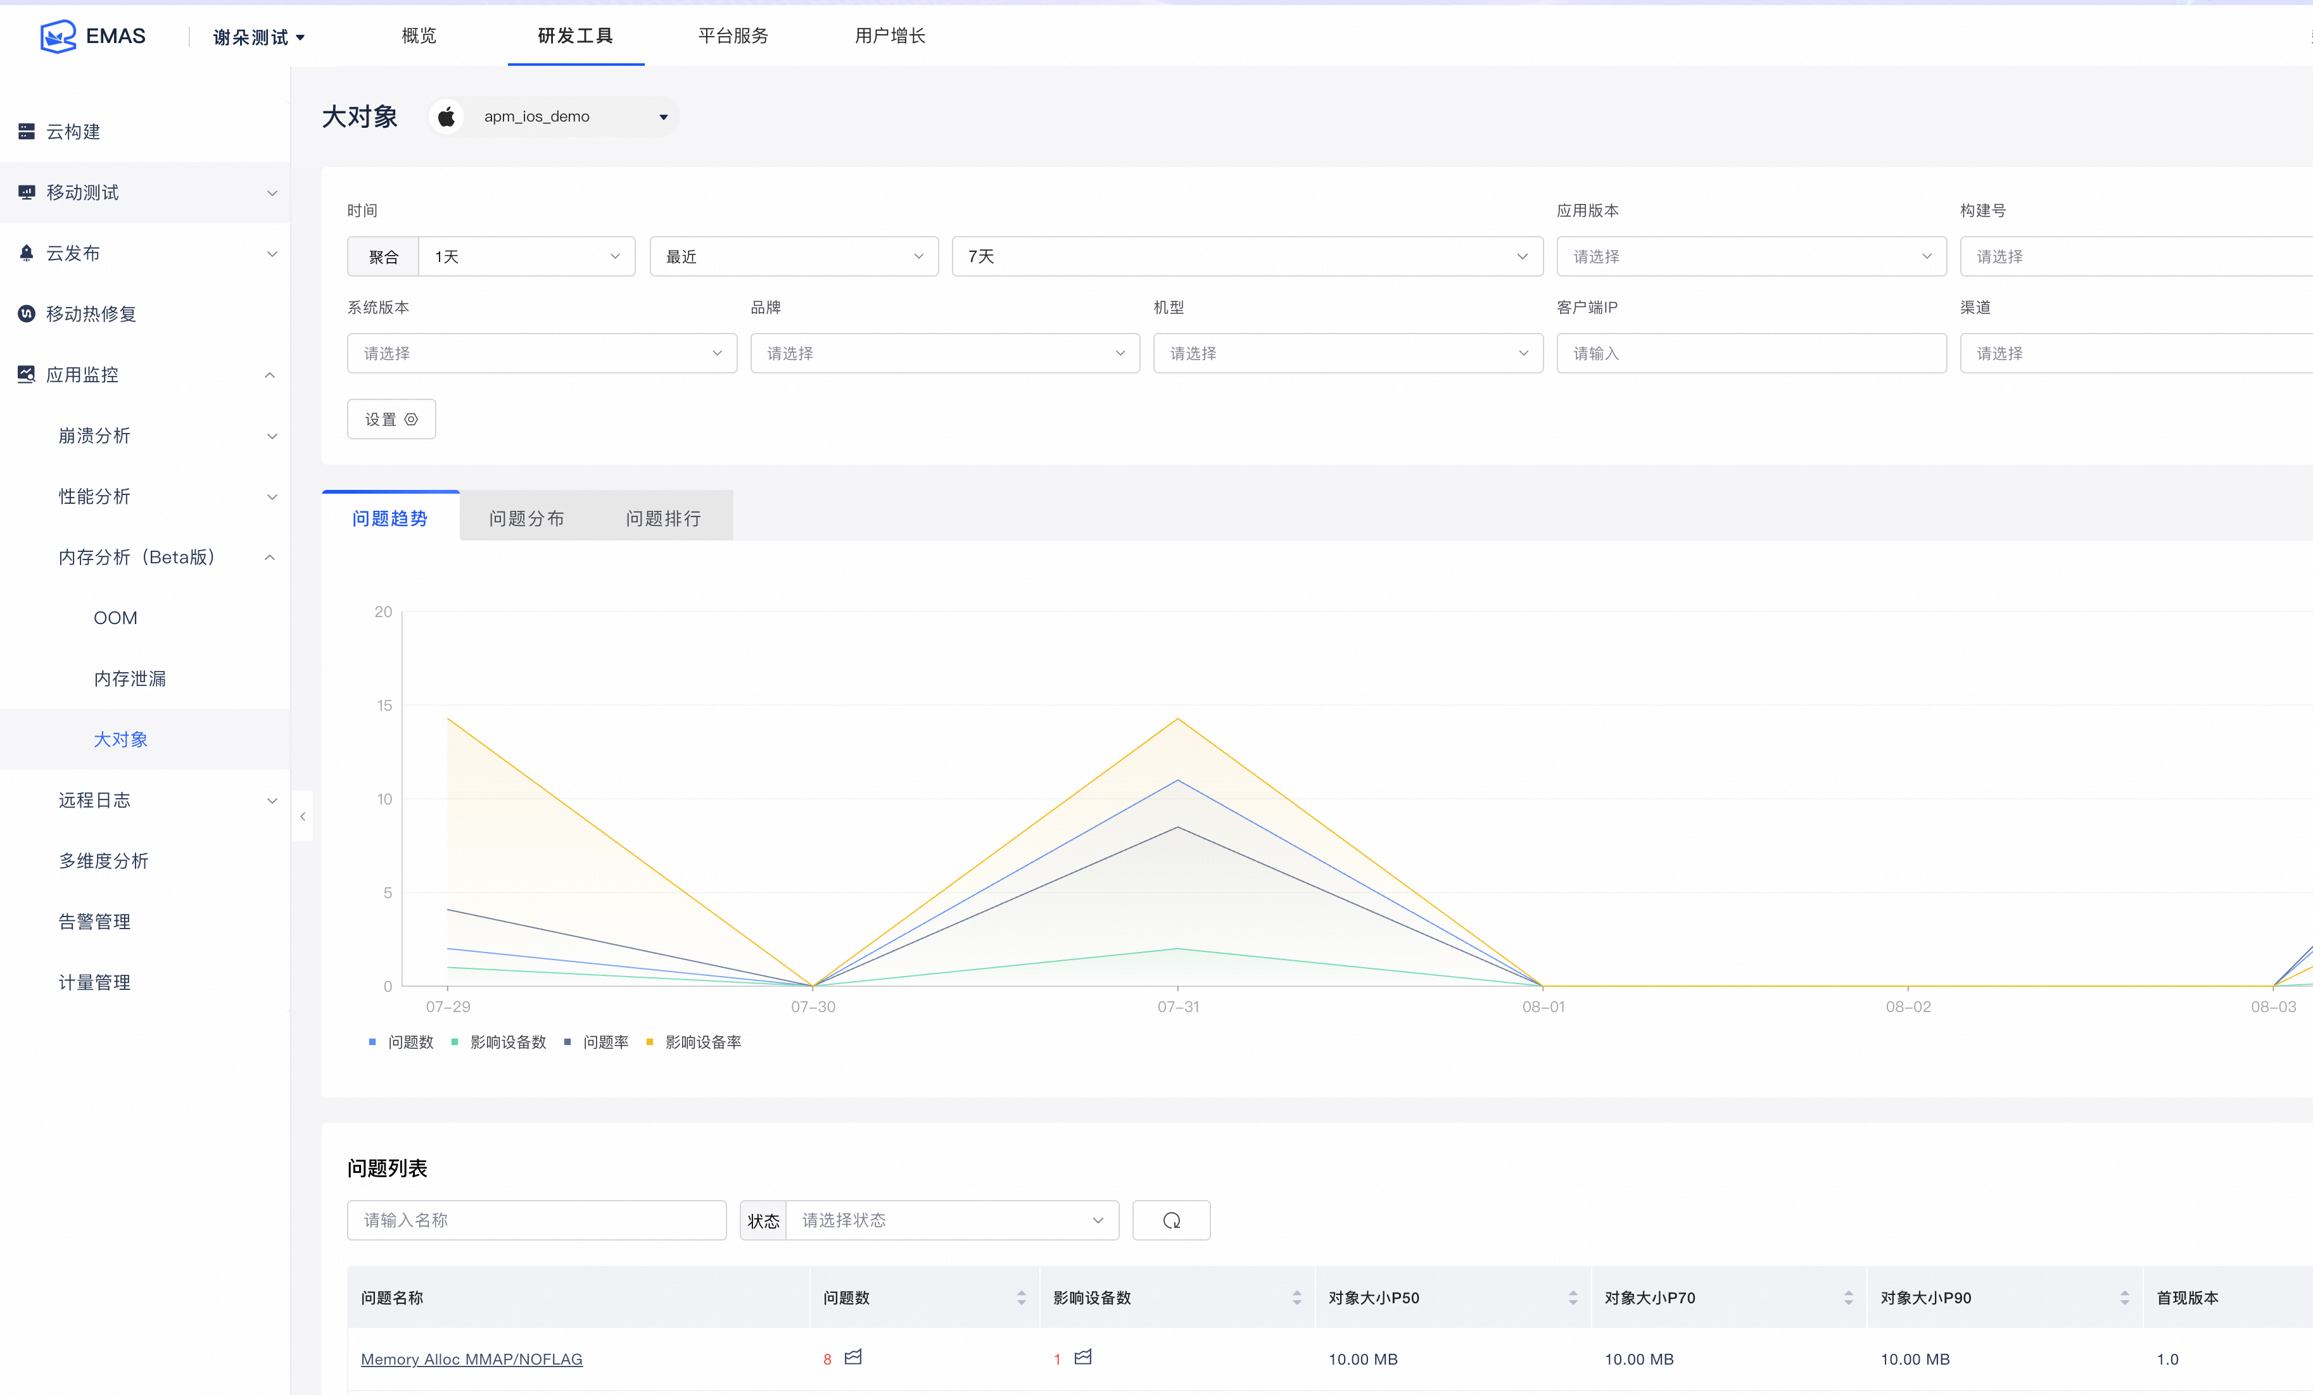Open Memory Alloc MMAP/NOFLAG issue link

(471, 1358)
